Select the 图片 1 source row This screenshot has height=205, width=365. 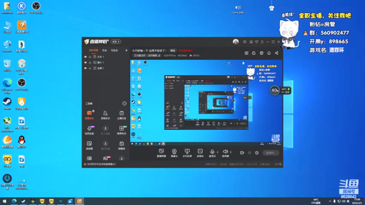(x=106, y=62)
